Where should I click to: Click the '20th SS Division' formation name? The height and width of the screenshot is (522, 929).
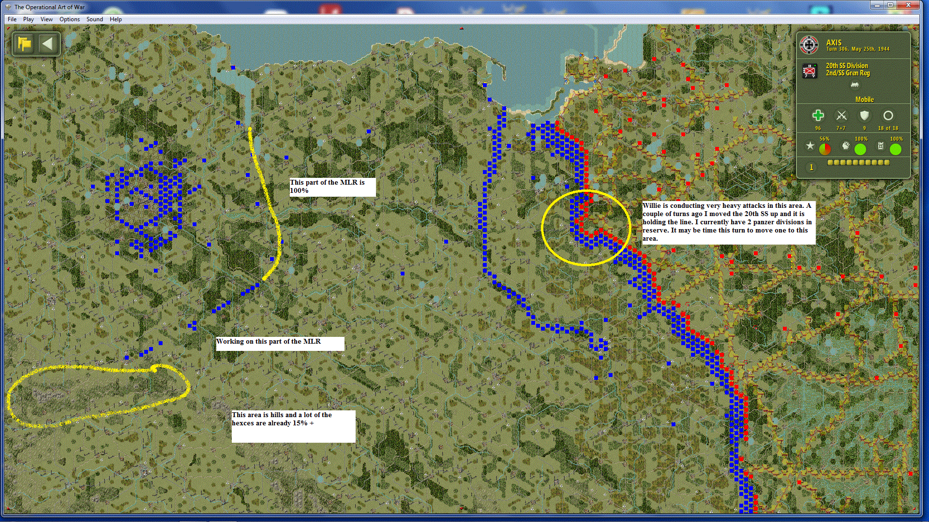click(847, 66)
